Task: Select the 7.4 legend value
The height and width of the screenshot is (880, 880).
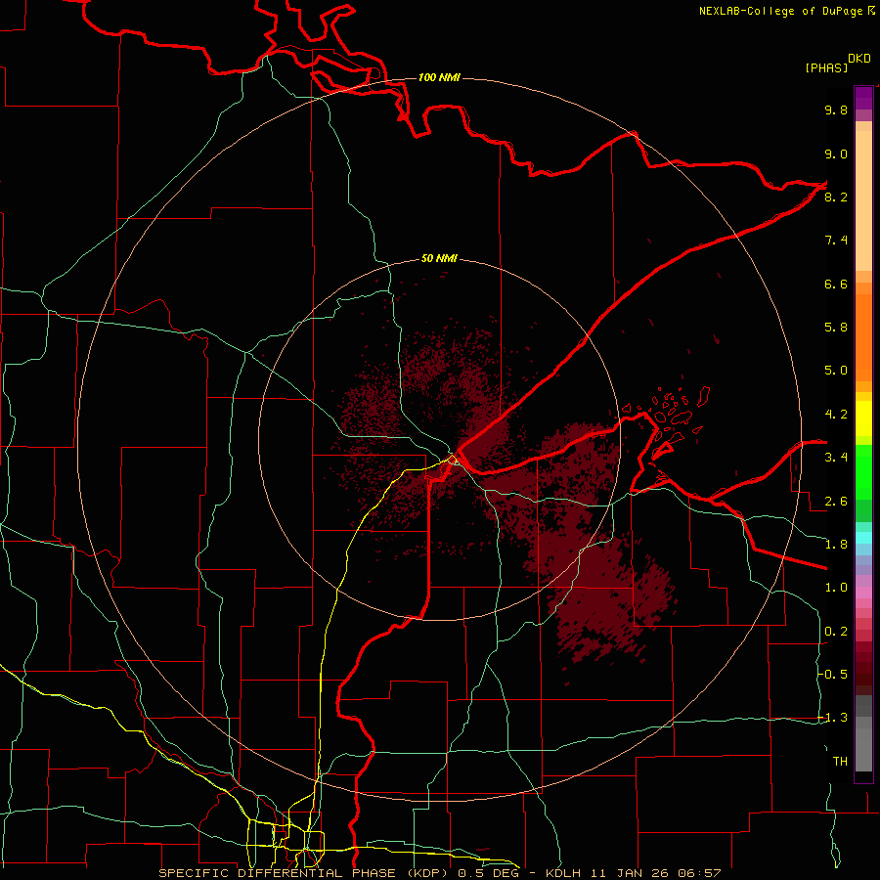Action: 836,241
